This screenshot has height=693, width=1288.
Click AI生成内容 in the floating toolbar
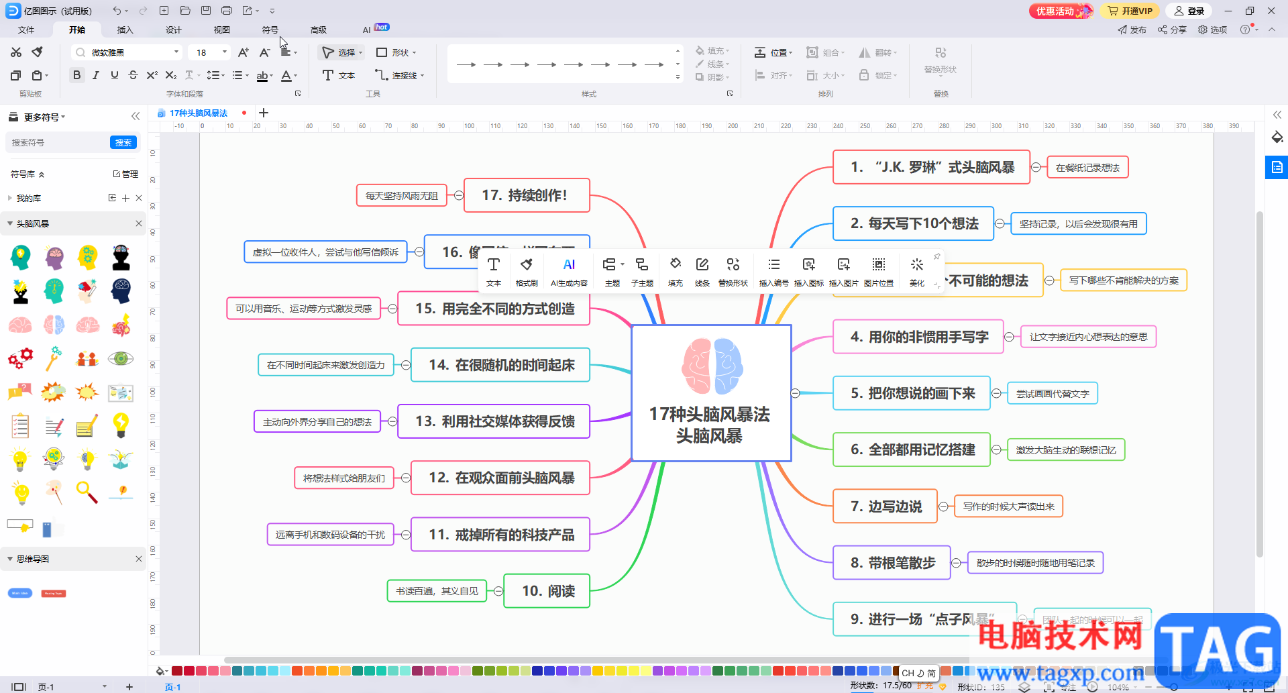tap(569, 271)
